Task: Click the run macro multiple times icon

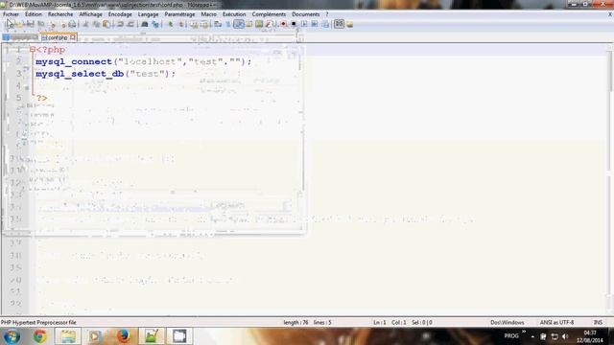Action: point(315,24)
